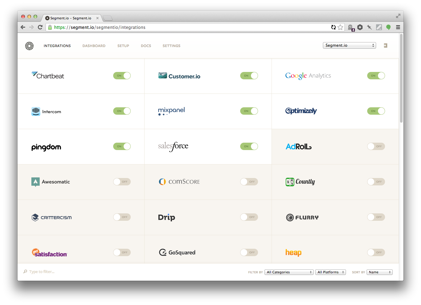The height and width of the screenshot is (305, 421).
Task: Open the GoSquared integration logo
Action: click(177, 252)
